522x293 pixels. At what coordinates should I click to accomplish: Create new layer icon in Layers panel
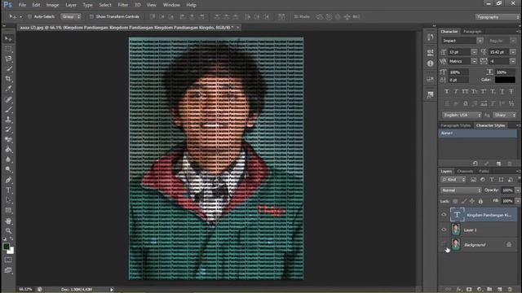click(x=499, y=290)
